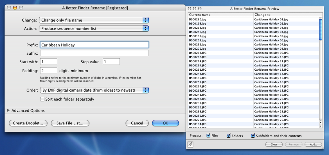Focus the Prefix text field
Image resolution: width=329 pixels, height=155 pixels.
[94, 45]
